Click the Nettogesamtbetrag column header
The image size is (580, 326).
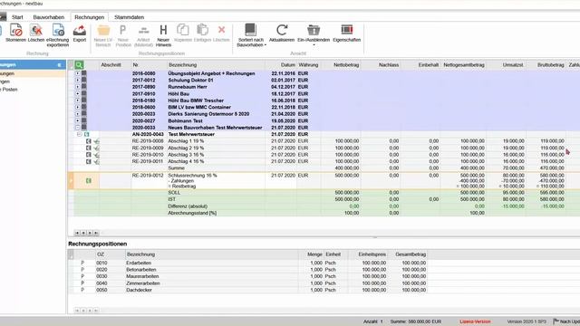[463, 64]
